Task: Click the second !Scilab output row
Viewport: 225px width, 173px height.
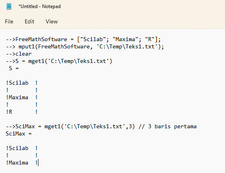Action: pyautogui.click(x=22, y=148)
